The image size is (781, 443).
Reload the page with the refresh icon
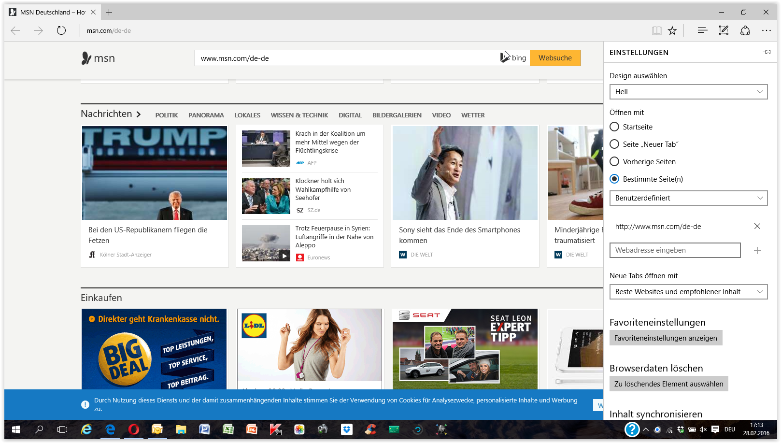pos(61,30)
